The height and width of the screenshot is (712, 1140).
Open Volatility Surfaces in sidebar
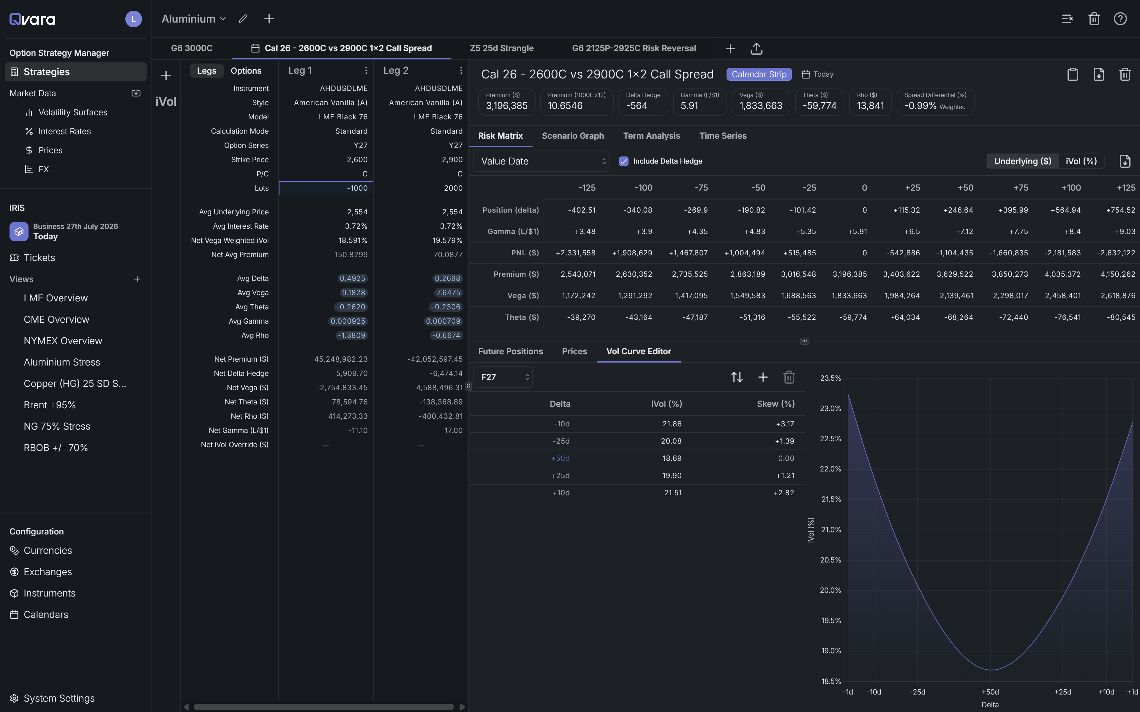[72, 113]
